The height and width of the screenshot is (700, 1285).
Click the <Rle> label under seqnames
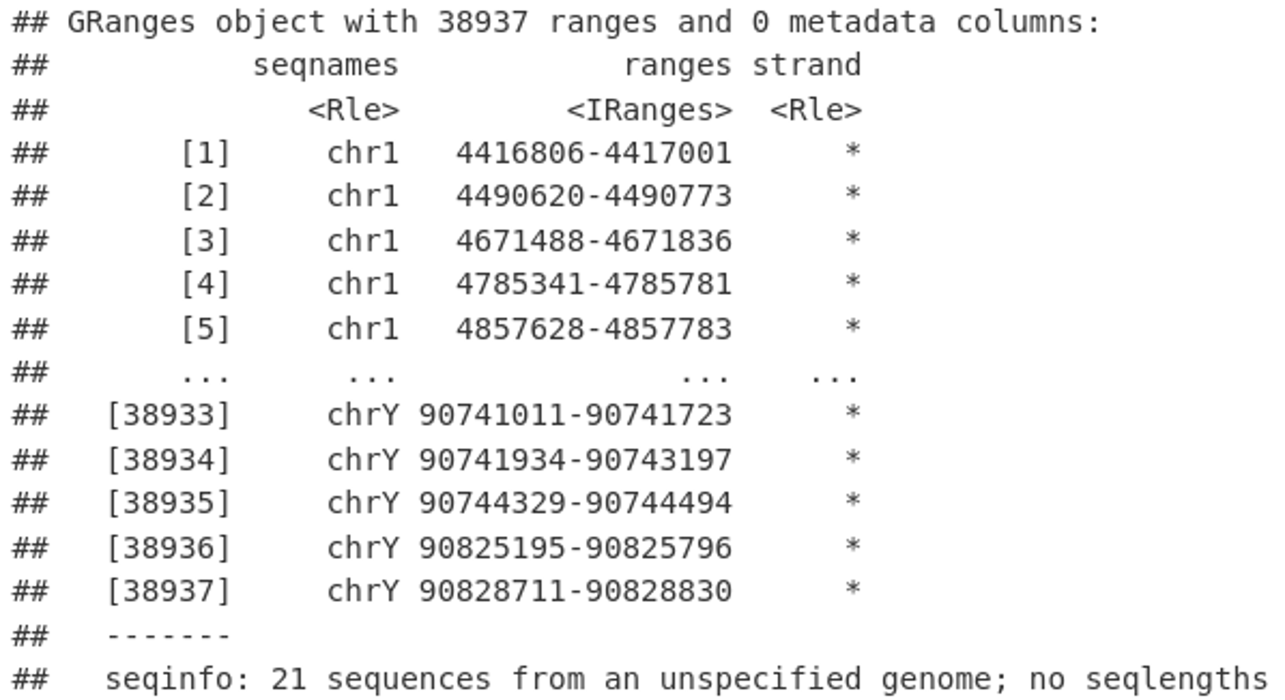(354, 110)
